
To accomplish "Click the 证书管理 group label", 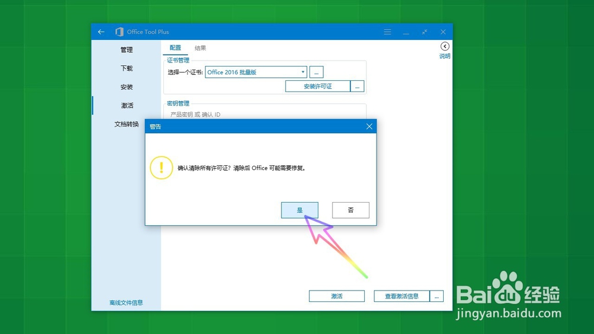I will tap(178, 60).
